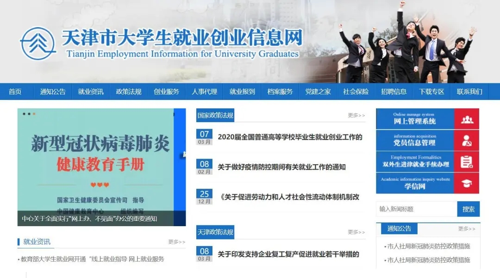Click the 教育部大学生就业网 线上就业指导 news link
The image size is (500, 278).
[x=93, y=259]
